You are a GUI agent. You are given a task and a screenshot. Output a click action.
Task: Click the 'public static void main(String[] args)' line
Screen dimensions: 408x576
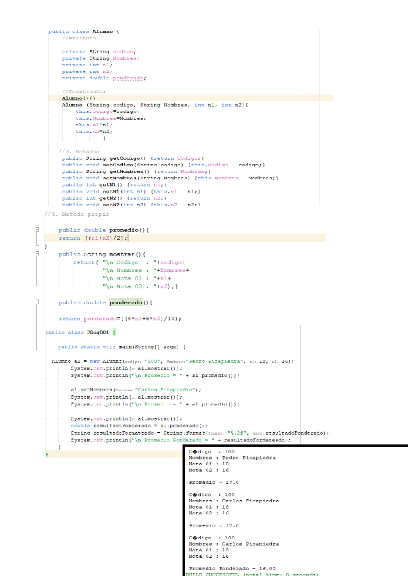pos(122,347)
